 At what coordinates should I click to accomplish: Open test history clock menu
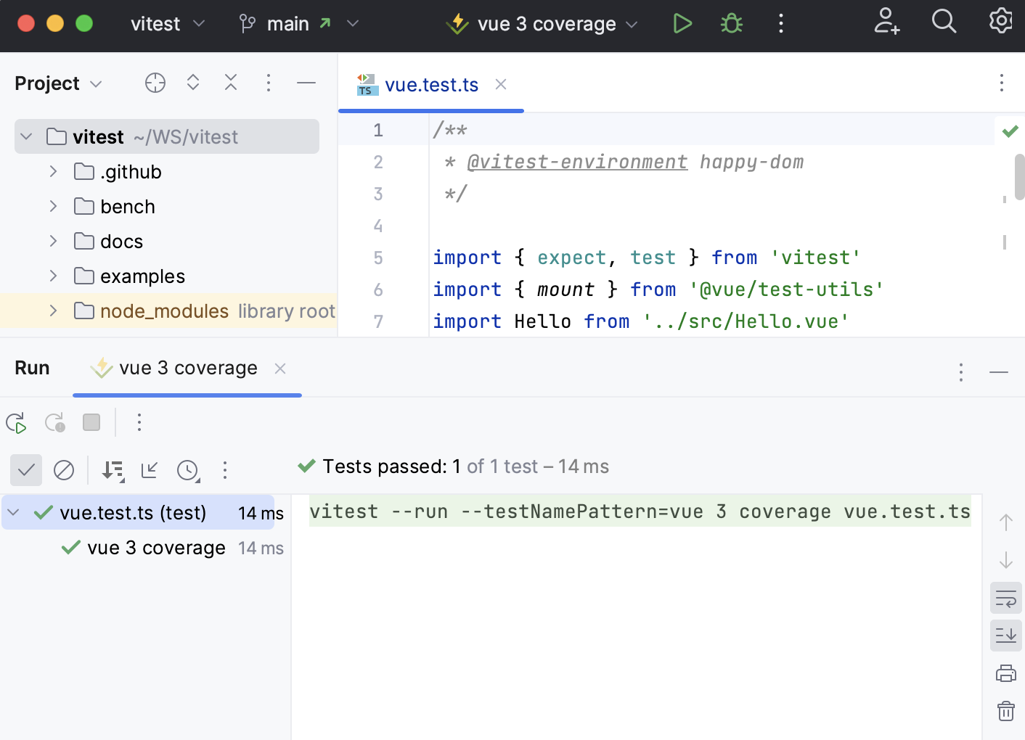click(189, 471)
